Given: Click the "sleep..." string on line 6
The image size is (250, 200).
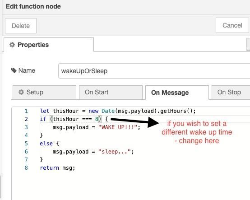Looking at the screenshot, I should 115,152.
